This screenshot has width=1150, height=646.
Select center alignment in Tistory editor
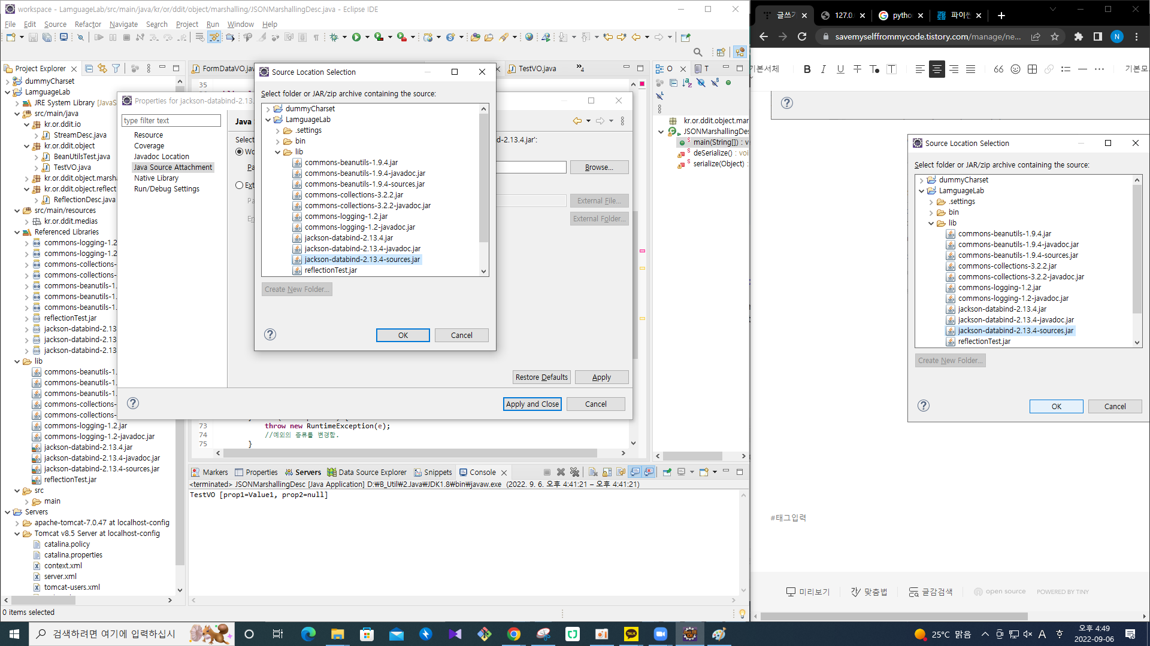(937, 69)
